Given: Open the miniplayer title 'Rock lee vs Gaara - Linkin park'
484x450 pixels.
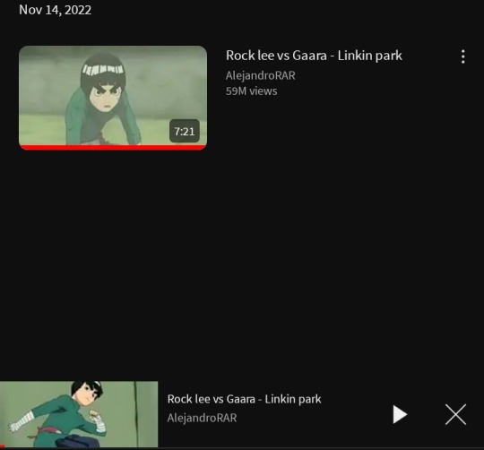Looking at the screenshot, I should [x=244, y=399].
